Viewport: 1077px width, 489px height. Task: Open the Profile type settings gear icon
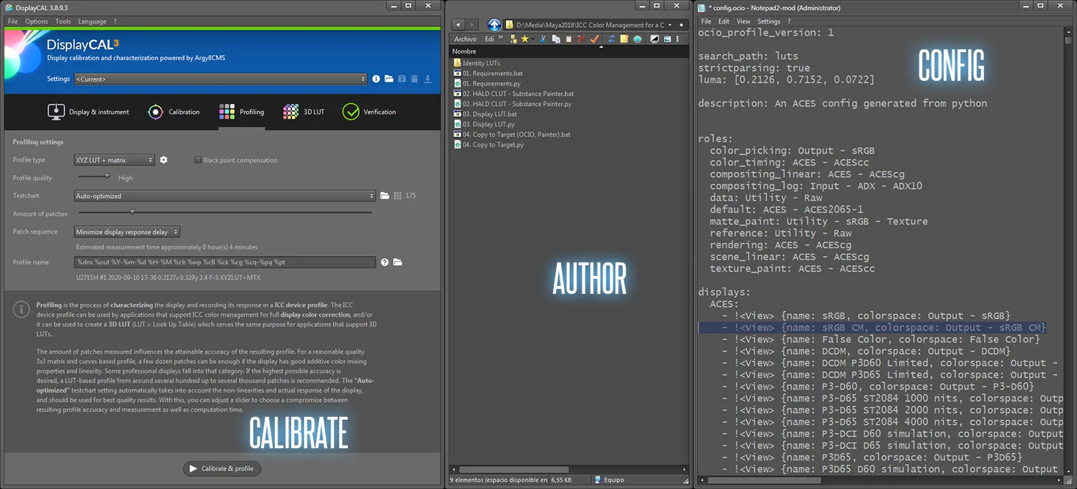163,159
